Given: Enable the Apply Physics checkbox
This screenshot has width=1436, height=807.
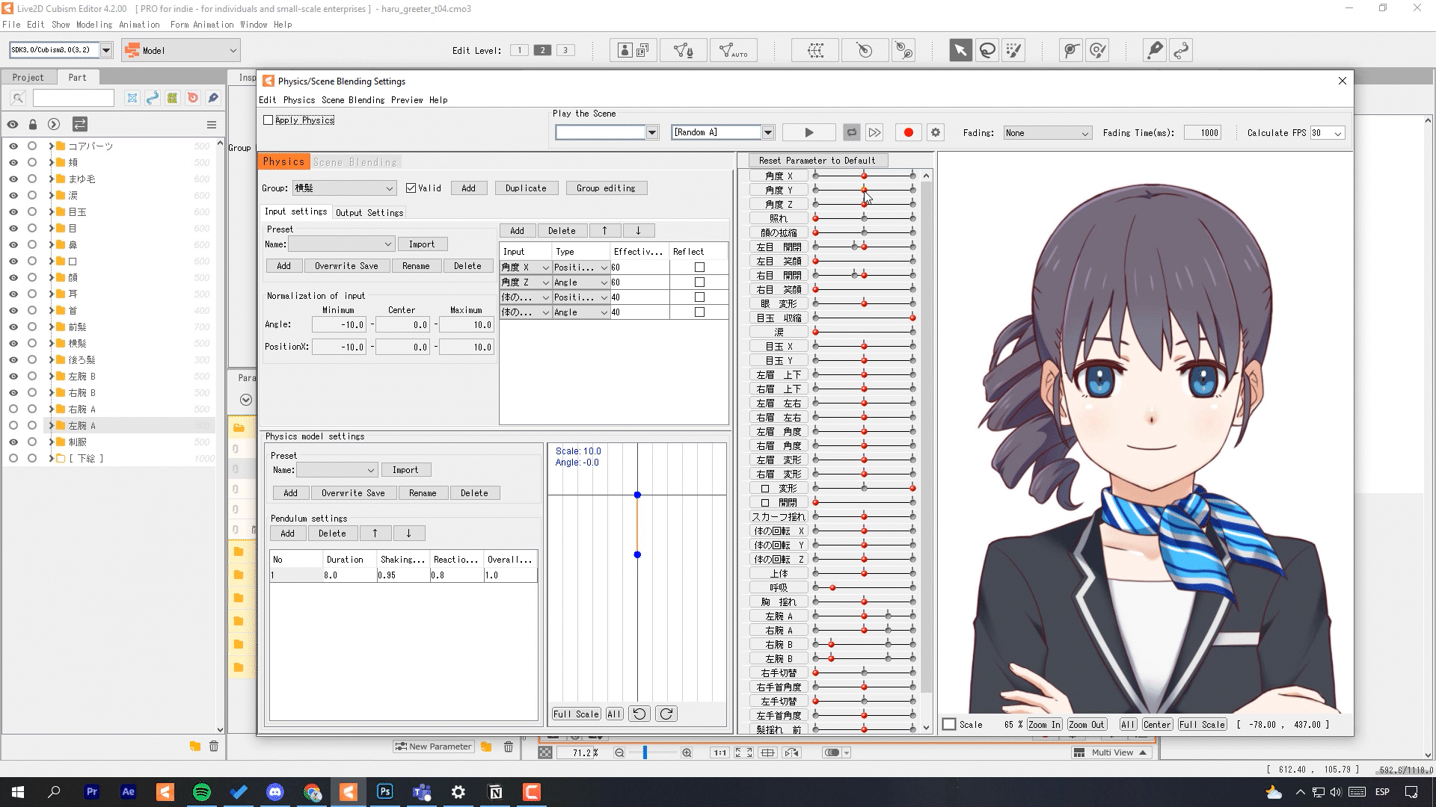Looking at the screenshot, I should coord(269,120).
